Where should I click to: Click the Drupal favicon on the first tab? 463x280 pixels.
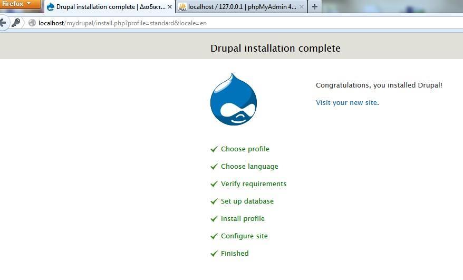click(51, 7)
